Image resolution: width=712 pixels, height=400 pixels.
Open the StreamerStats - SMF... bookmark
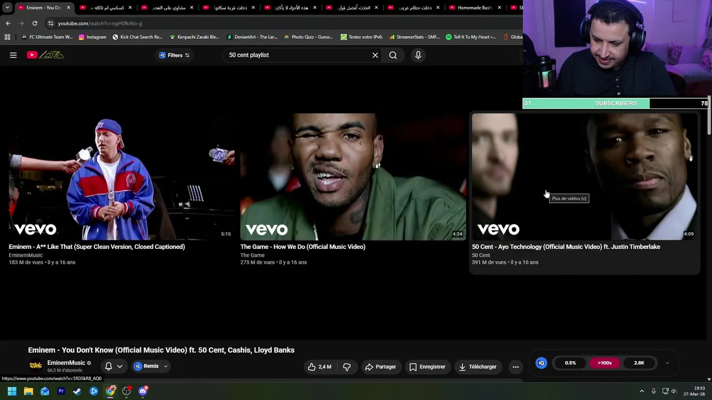tap(414, 37)
